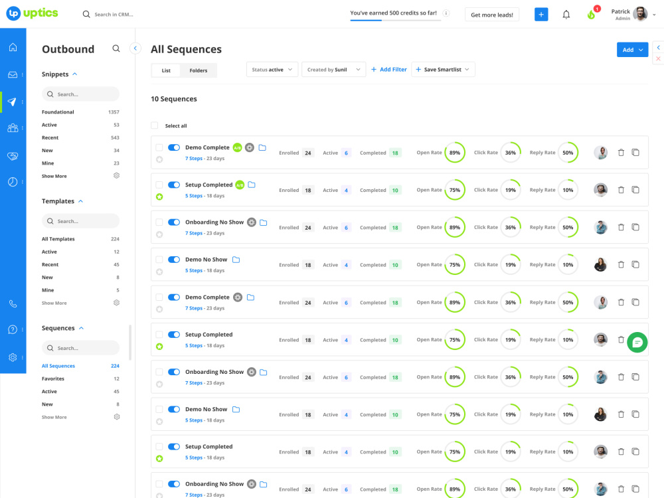
Task: Open Templates section gear settings
Action: [116, 303]
